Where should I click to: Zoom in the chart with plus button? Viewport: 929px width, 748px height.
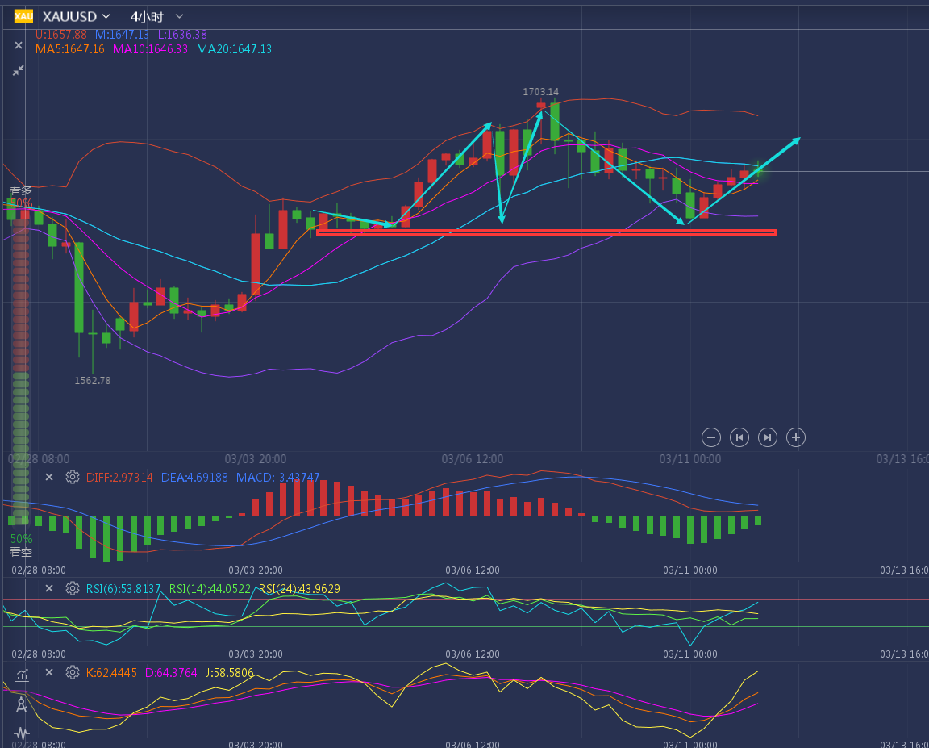point(795,437)
